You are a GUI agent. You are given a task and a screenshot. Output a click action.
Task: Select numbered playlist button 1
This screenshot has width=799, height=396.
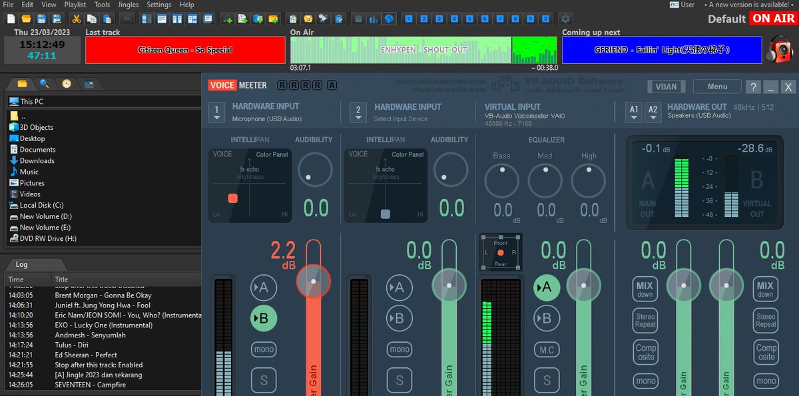point(409,19)
